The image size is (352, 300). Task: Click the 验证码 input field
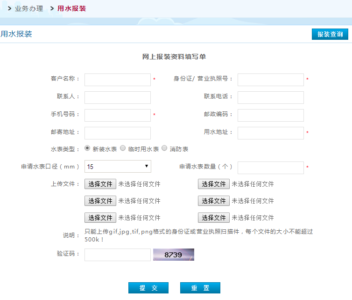point(118,255)
